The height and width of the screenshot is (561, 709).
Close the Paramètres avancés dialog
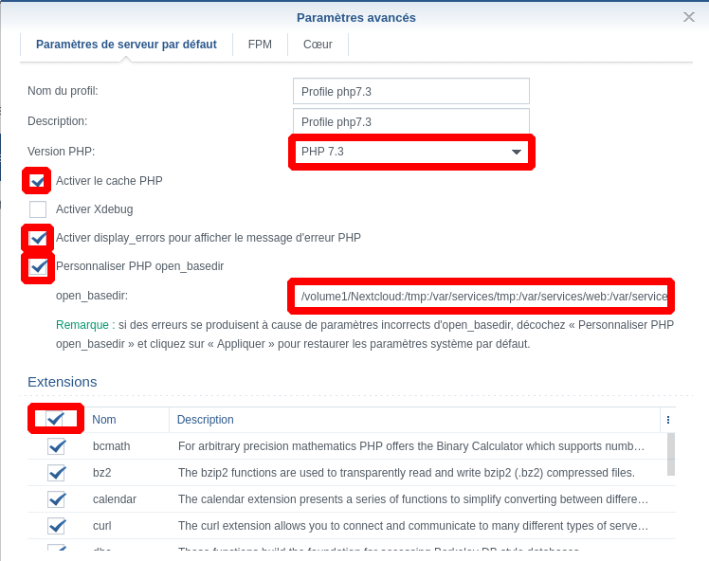[x=689, y=17]
